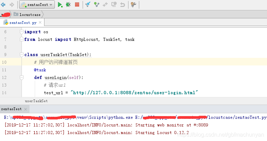This screenshot has height=141, width=267.
Task: Select the locustcase breadcrumb folder
Action: [x=27, y=15]
